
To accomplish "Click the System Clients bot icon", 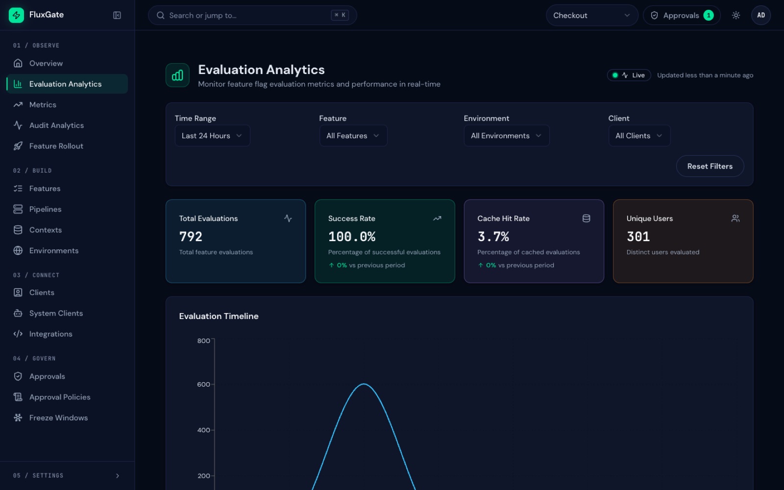I will [x=18, y=313].
